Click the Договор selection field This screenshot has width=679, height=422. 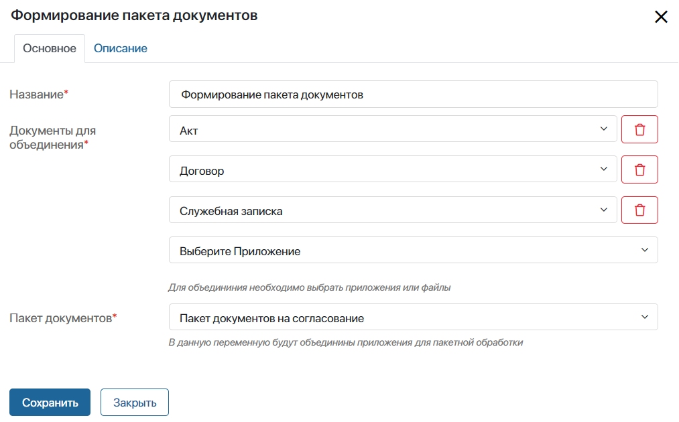393,169
